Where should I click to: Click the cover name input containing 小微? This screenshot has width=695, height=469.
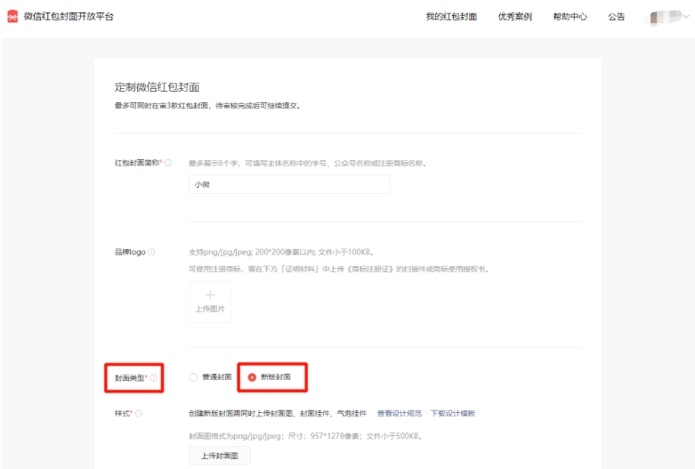tap(289, 184)
